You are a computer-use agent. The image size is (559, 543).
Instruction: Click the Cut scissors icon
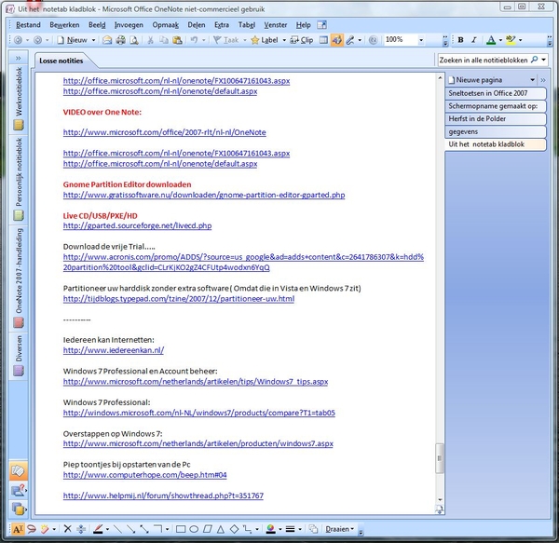[150, 40]
